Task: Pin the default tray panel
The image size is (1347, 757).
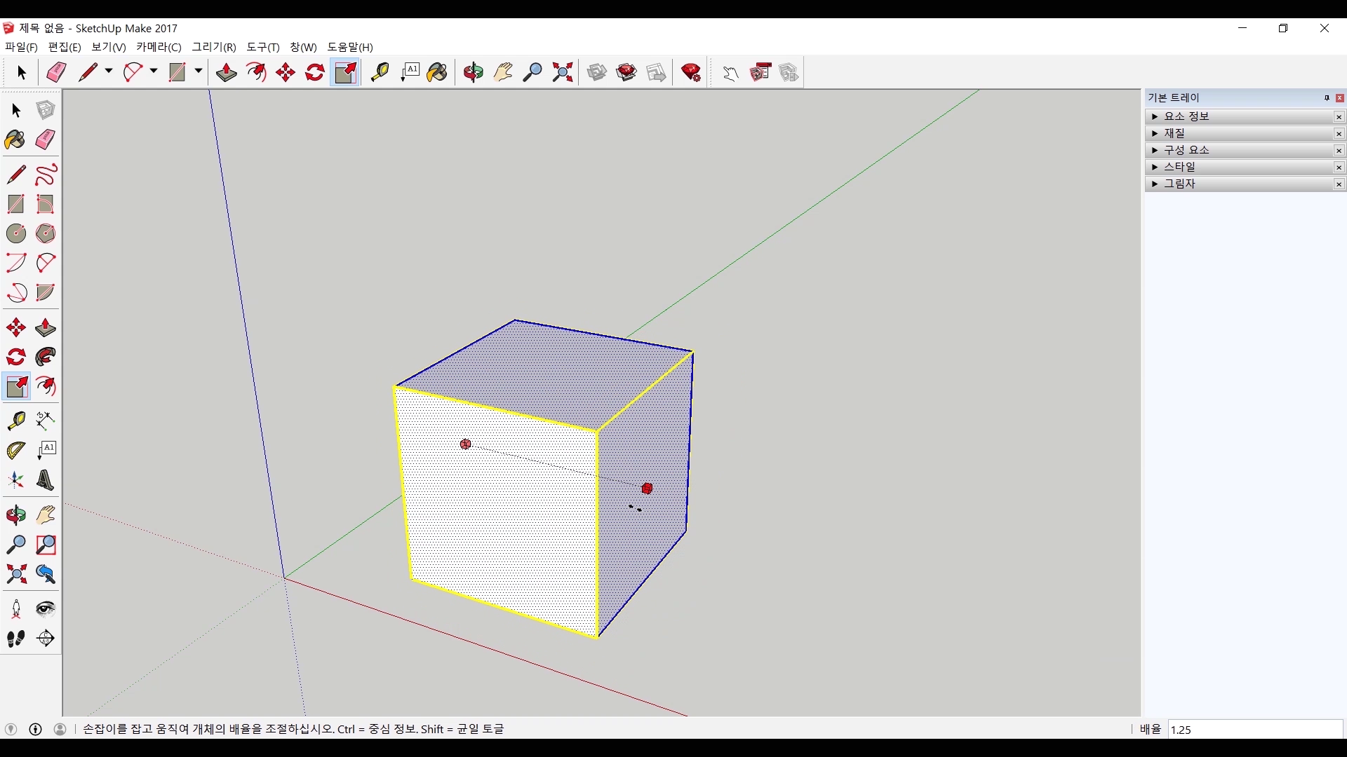Action: 1327,98
